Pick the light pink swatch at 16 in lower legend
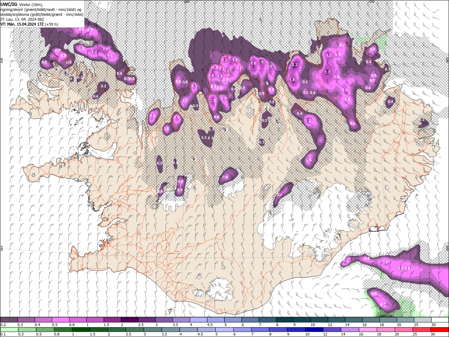The image size is (449, 337). click(x=368, y=329)
